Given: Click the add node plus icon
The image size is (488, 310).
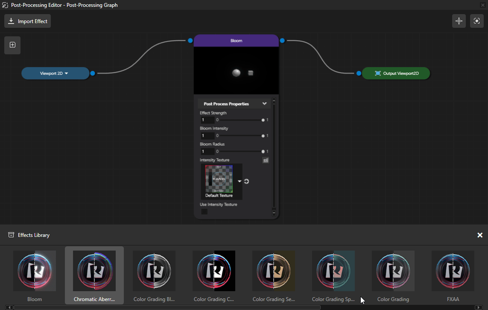Looking at the screenshot, I should click(12, 45).
